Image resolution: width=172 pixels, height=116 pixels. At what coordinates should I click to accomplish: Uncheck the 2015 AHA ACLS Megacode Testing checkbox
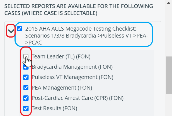tap(20, 29)
